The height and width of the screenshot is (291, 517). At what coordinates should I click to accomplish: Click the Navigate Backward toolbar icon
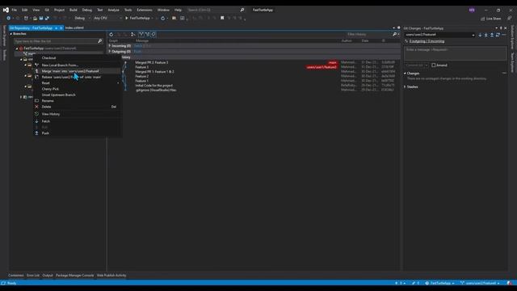[x=9, y=18]
